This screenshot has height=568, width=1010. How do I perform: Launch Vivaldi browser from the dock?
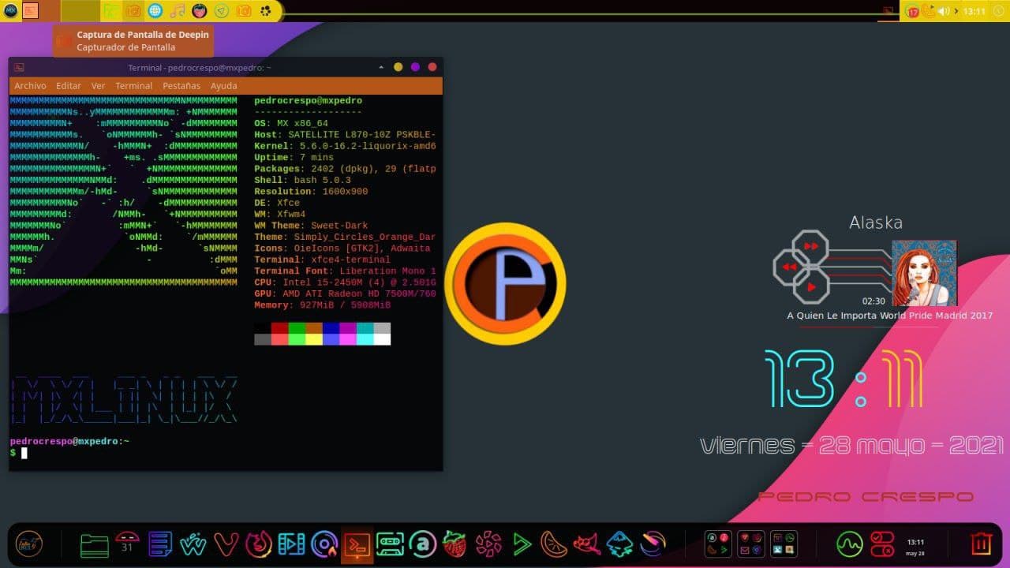[x=226, y=544]
